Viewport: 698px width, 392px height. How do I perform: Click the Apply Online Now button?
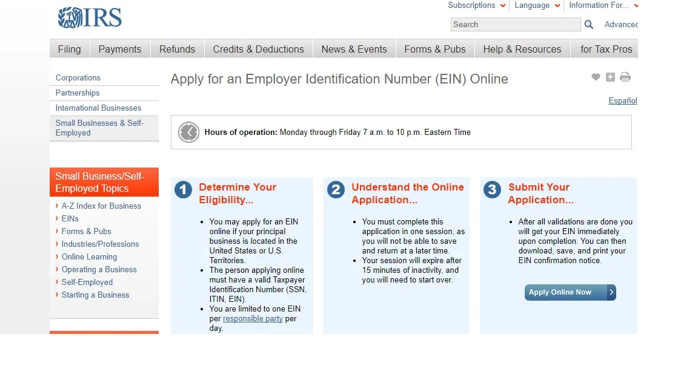tap(570, 292)
